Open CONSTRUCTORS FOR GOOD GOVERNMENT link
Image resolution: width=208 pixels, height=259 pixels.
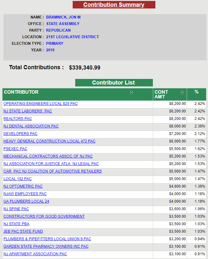coord(44,216)
